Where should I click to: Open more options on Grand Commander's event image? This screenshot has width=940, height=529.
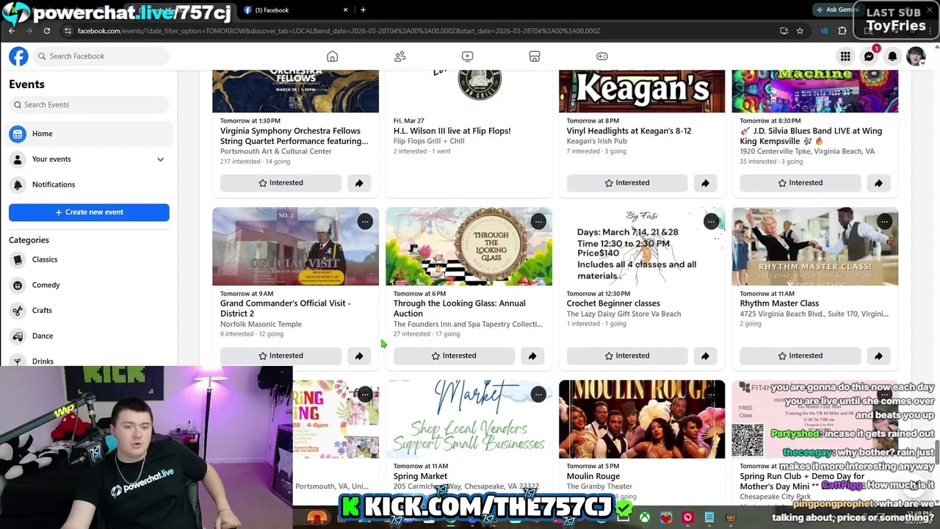pyautogui.click(x=365, y=221)
